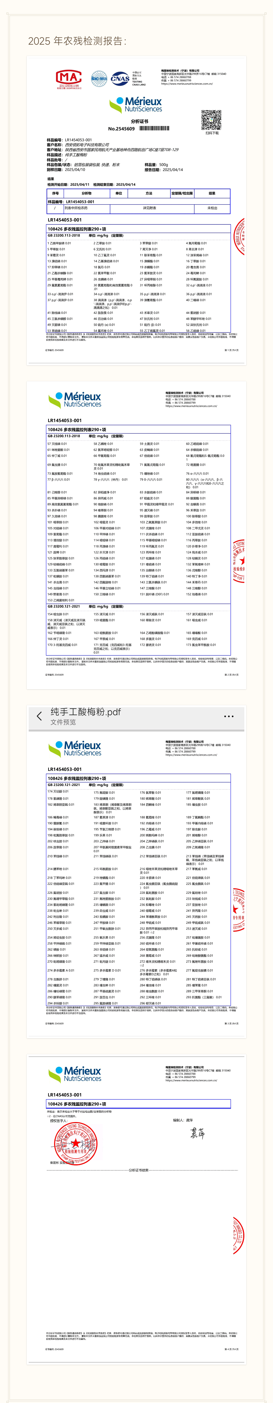Click the 方法 column header
This screenshot has height=1403, width=273.
149,193
